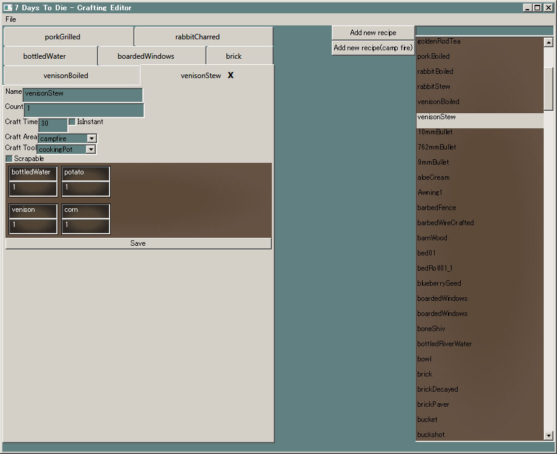Viewport: 557px width, 454px height.
Task: Select buckshot in the recipe list
Action: pyautogui.click(x=480, y=435)
